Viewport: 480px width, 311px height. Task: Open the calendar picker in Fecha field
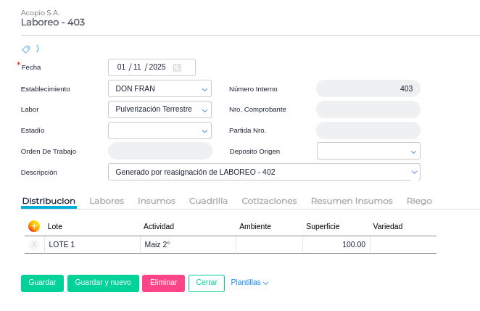point(177,67)
